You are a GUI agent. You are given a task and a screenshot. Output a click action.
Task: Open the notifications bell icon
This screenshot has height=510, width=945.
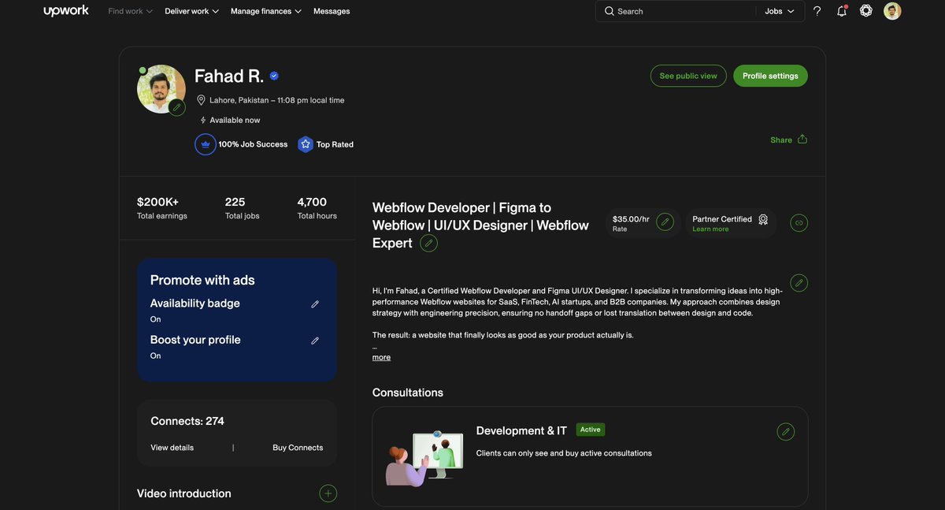[842, 11]
